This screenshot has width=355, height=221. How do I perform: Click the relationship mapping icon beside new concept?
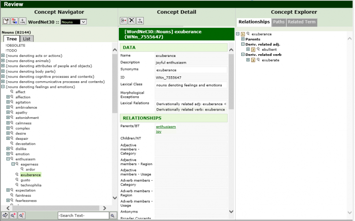point(14,21)
